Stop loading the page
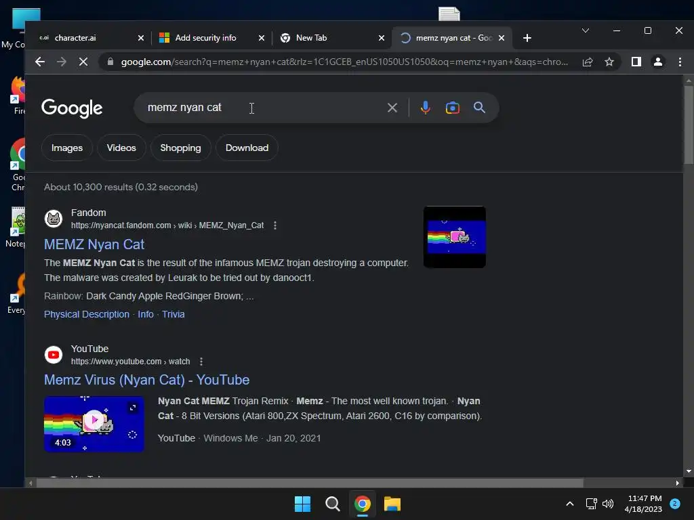 coord(83,62)
